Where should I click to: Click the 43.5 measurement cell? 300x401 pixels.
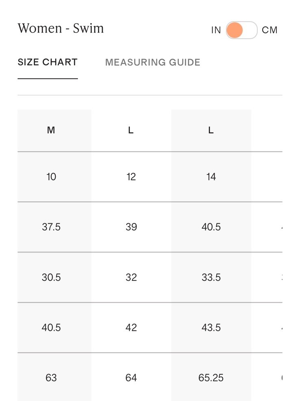(x=211, y=327)
